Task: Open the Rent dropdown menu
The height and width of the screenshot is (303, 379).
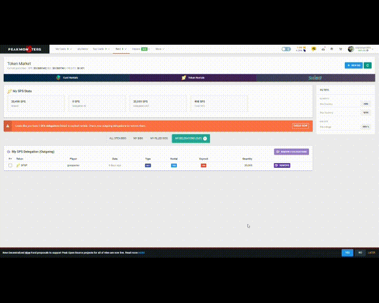Action: tap(121, 49)
